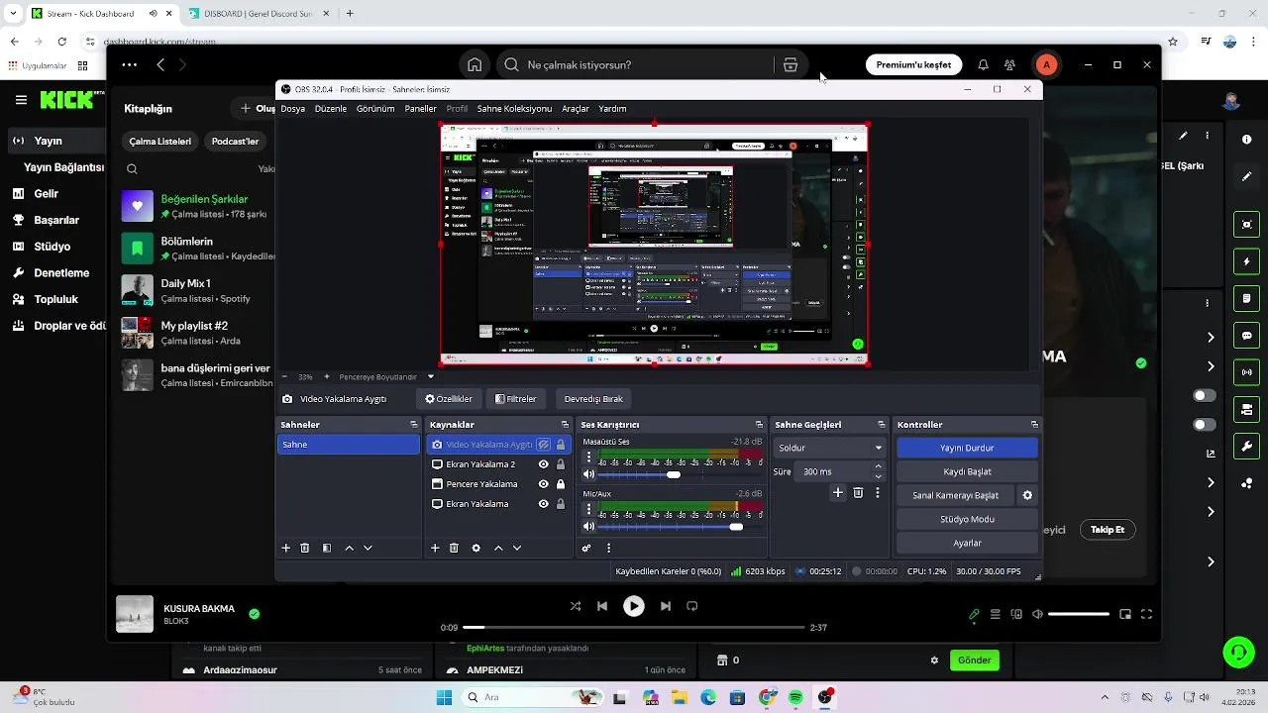Image resolution: width=1268 pixels, height=713 pixels.
Task: Open Spotify queue icon
Action: [x=996, y=614]
